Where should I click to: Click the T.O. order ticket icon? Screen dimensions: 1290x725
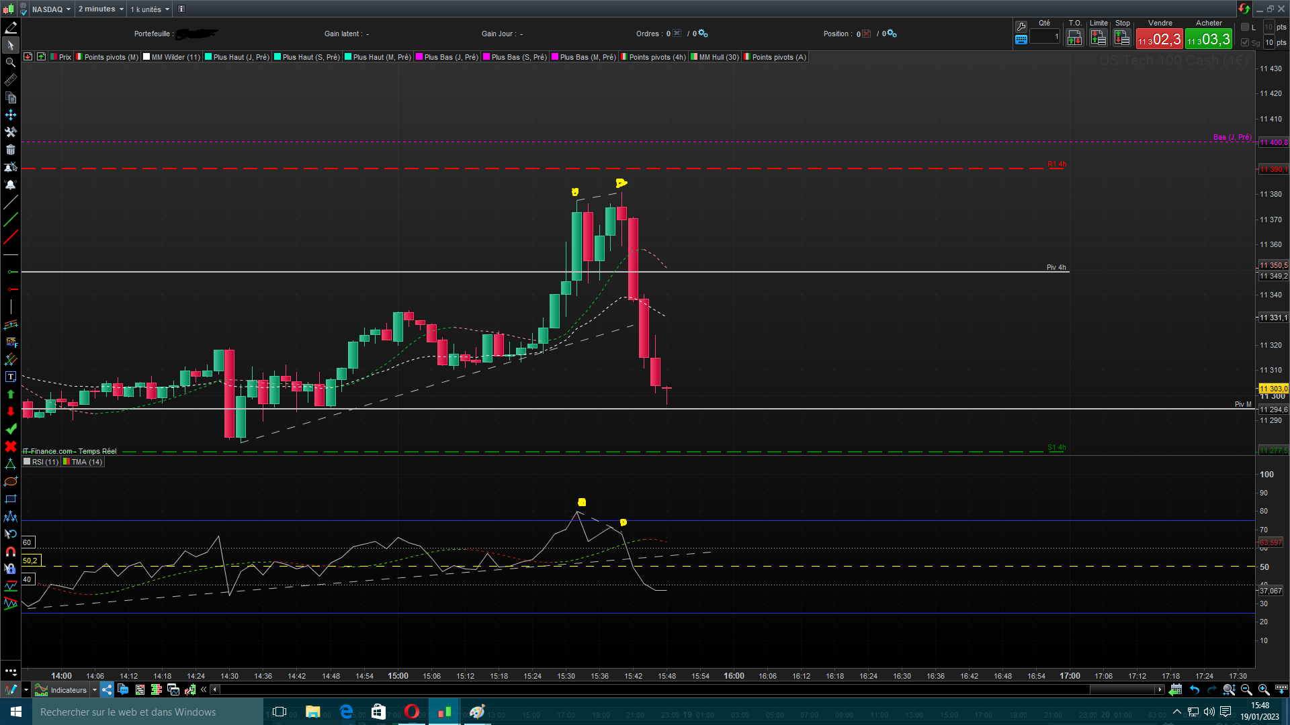click(x=1074, y=38)
